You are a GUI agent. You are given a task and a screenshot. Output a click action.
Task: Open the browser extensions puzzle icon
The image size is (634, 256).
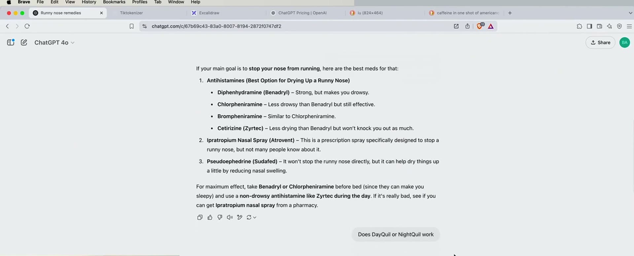pos(579,26)
